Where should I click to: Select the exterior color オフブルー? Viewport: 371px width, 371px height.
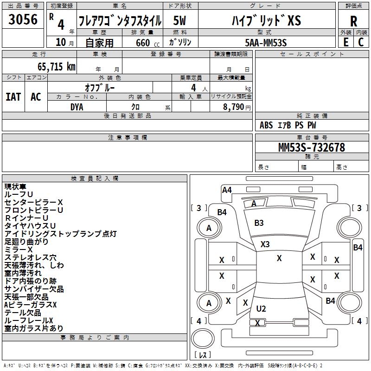pyautogui.click(x=100, y=88)
